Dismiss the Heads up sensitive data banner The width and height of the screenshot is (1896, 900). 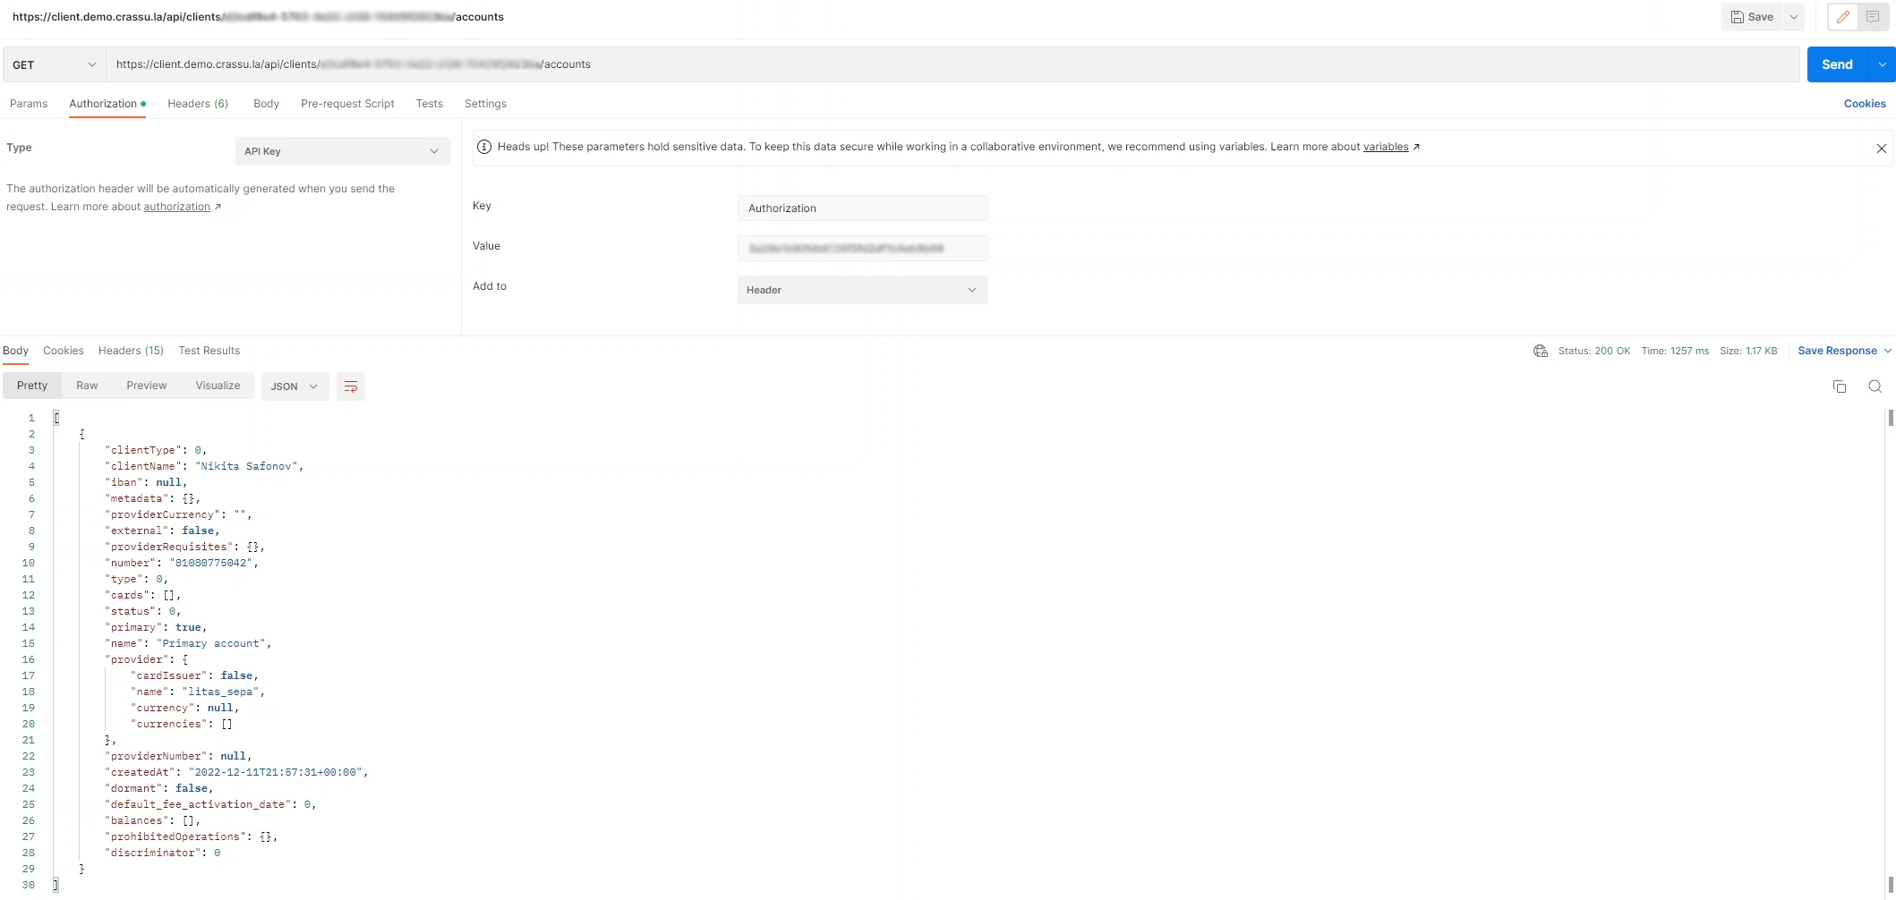click(x=1881, y=149)
